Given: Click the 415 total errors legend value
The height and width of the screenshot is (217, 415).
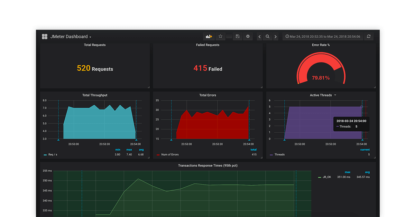Looking at the screenshot, I should [254, 154].
